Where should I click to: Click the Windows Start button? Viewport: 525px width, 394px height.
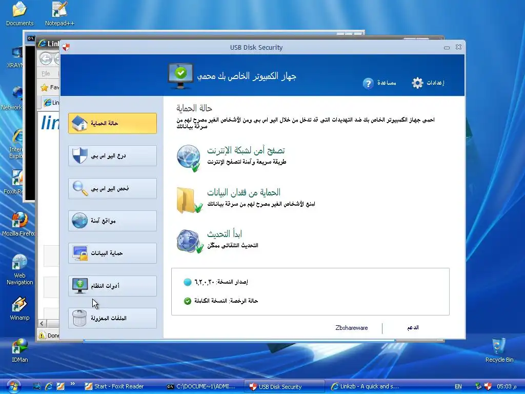(x=13, y=386)
